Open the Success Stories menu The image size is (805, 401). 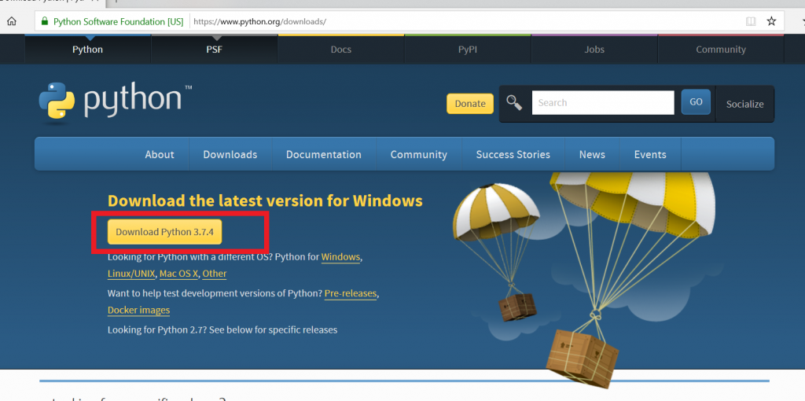pos(513,155)
